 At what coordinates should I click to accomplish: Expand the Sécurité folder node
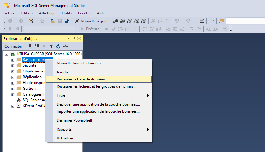[x=13, y=66]
